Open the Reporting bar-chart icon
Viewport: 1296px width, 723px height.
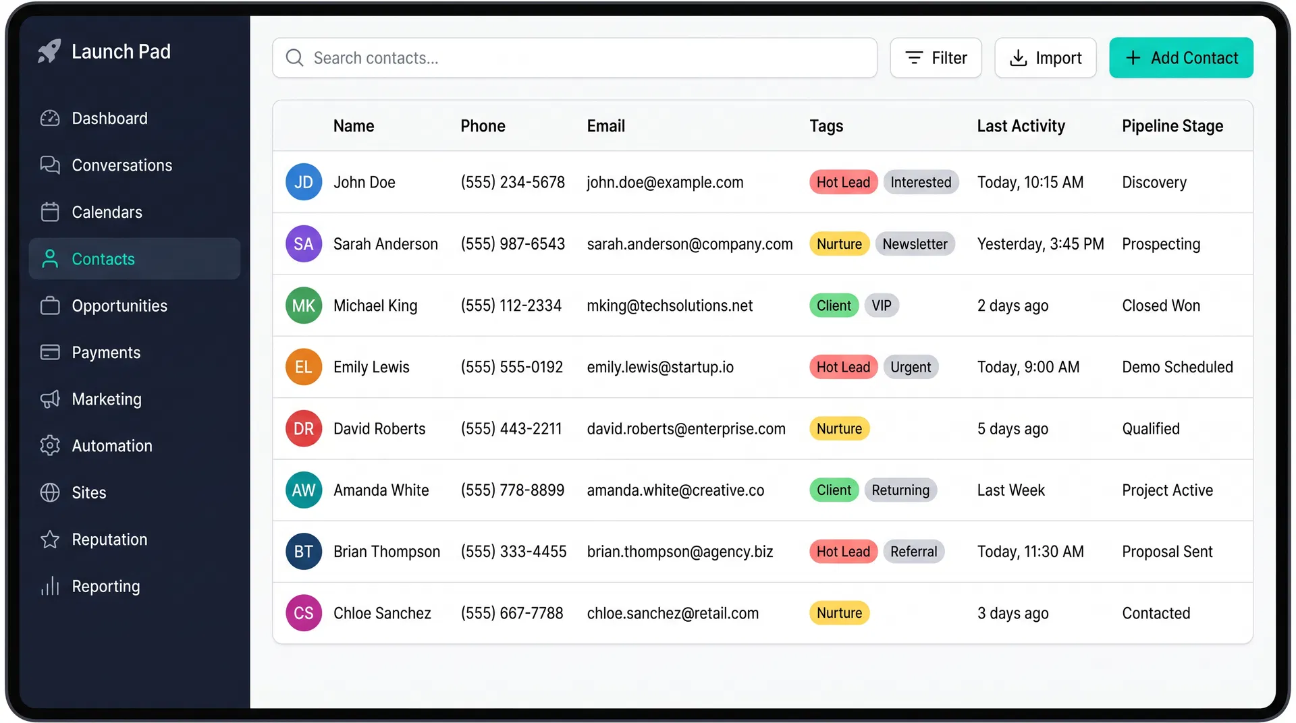[50, 586]
